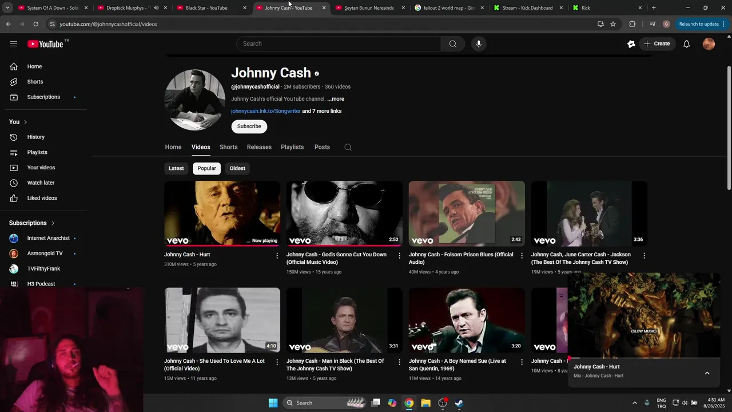732x412 pixels.
Task: Click Johnny Cash channel profile picture
Action: pyautogui.click(x=195, y=100)
